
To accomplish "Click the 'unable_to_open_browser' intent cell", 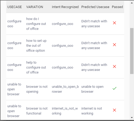I will (65, 89).
